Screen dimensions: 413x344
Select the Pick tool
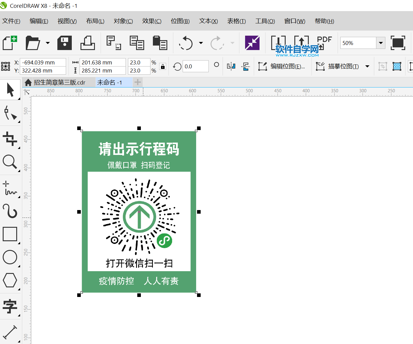[x=10, y=89]
